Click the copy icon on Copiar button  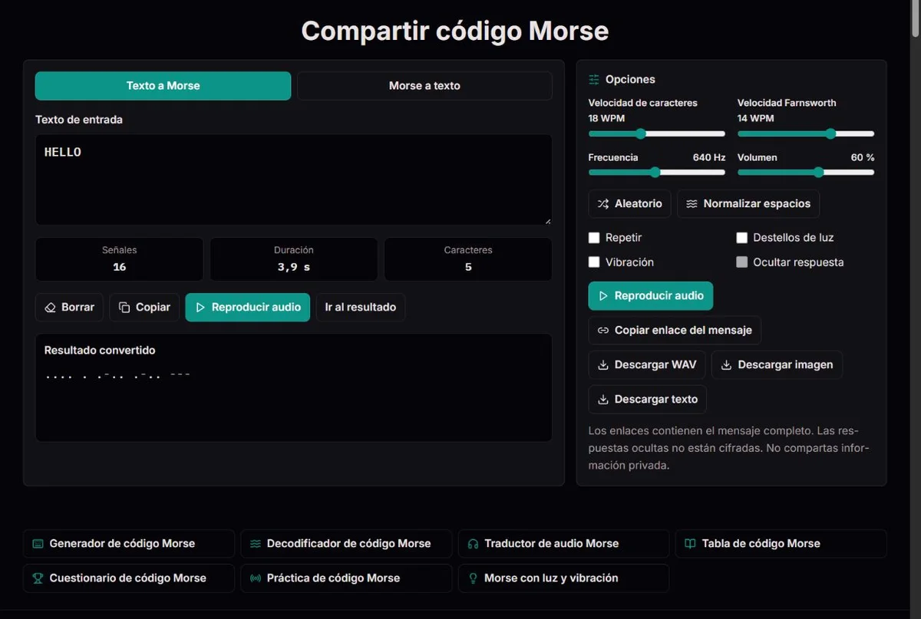(x=124, y=308)
